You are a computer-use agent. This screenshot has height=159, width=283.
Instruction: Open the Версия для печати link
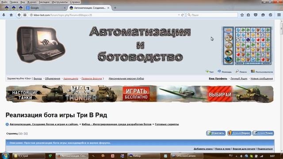[244, 149]
